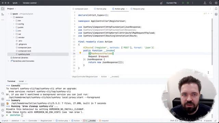Viewport: 219px width, 123px height.
Task: Open Search Everywhere magnifier in title bar
Action: pyautogui.click(x=210, y=3)
